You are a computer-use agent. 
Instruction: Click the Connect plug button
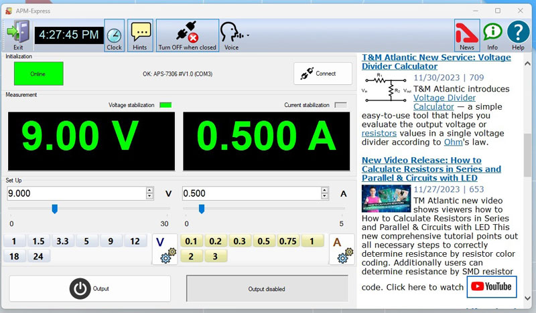pos(323,74)
